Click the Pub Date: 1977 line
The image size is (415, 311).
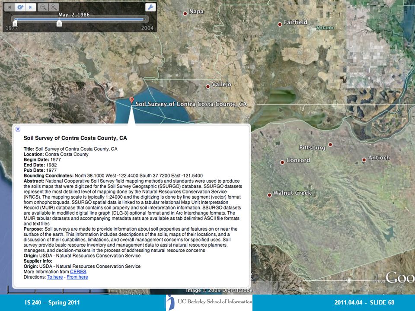tap(40, 170)
